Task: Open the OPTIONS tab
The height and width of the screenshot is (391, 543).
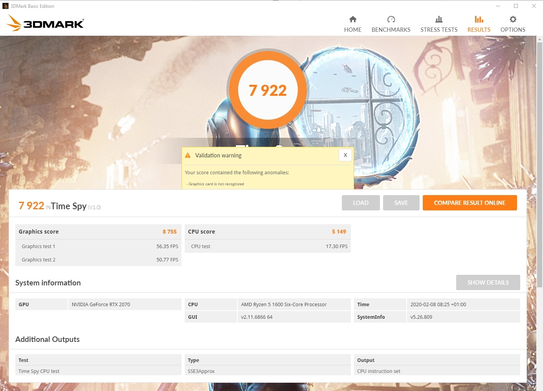Action: (513, 24)
